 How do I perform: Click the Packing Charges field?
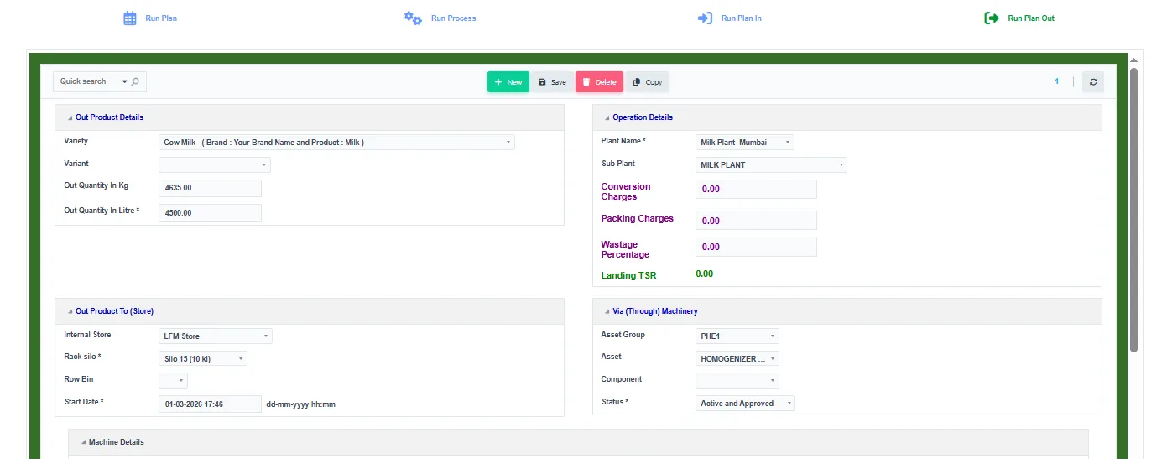click(756, 221)
